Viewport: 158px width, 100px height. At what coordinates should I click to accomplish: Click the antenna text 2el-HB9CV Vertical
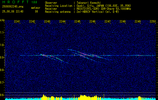pyautogui.click(x=90, y=12)
